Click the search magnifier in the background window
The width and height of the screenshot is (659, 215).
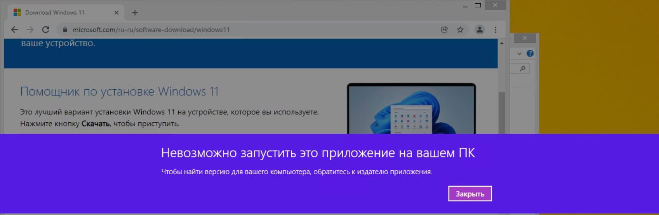(523, 69)
